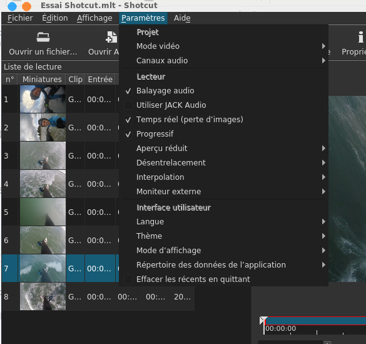Click the Clip column header

click(x=76, y=79)
